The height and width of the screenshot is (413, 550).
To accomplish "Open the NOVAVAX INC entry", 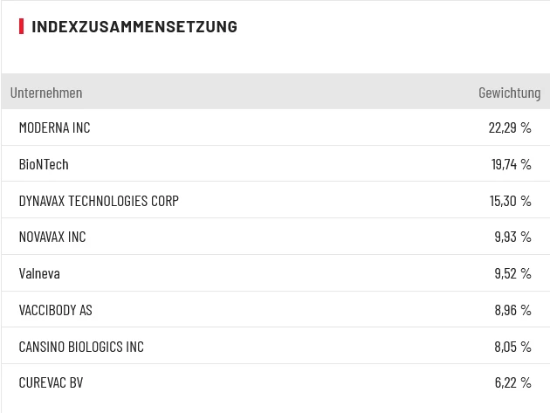I will point(52,237).
